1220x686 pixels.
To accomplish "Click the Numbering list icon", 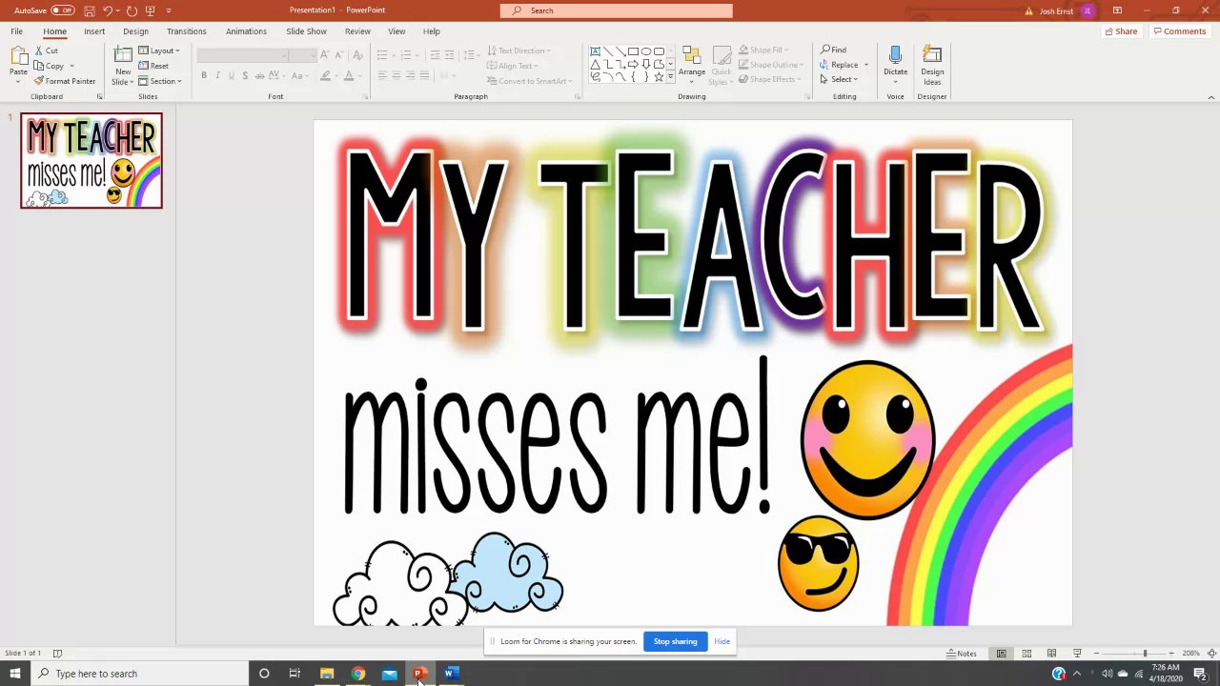I will [x=405, y=55].
